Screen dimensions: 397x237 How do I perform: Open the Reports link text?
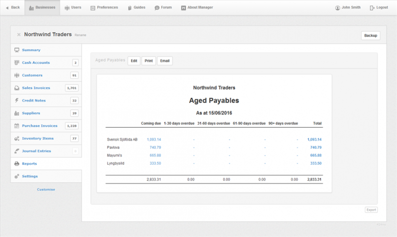point(29,164)
